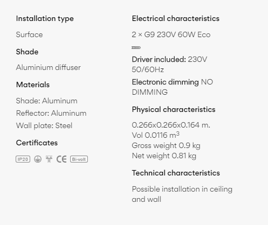Click the Surface installation value
This screenshot has width=268, height=225.
click(x=29, y=34)
